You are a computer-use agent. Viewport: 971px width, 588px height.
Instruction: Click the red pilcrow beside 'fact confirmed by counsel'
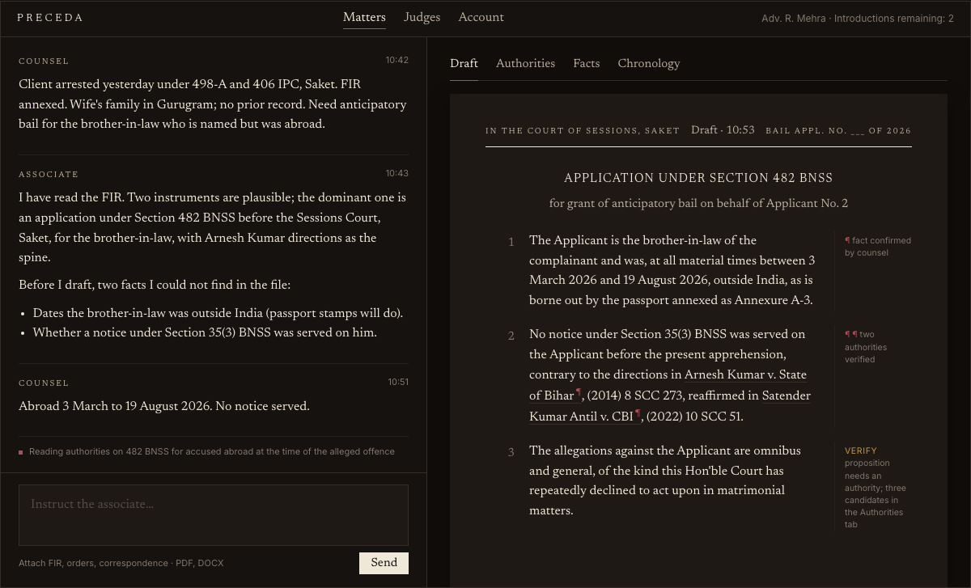(x=847, y=240)
